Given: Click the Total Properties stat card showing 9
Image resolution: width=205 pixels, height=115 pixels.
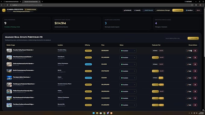Looking at the screenshot, I should coord(27,23).
